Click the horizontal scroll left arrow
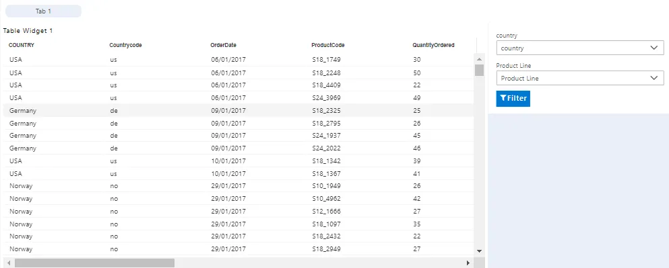 click(x=9, y=263)
